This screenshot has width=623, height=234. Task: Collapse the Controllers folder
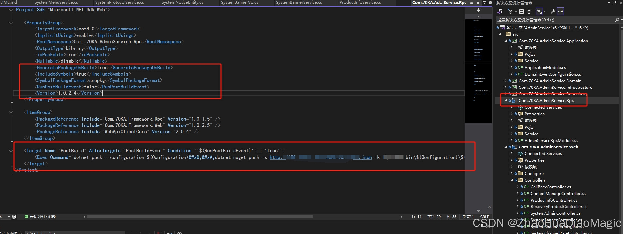[x=512, y=180]
